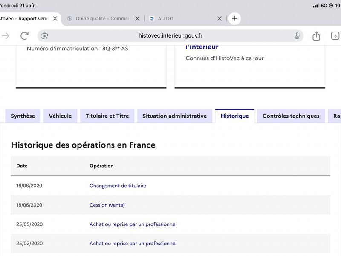Reload the page with the refresh icon
Image resolution: width=341 pixels, height=256 pixels.
[x=24, y=36]
